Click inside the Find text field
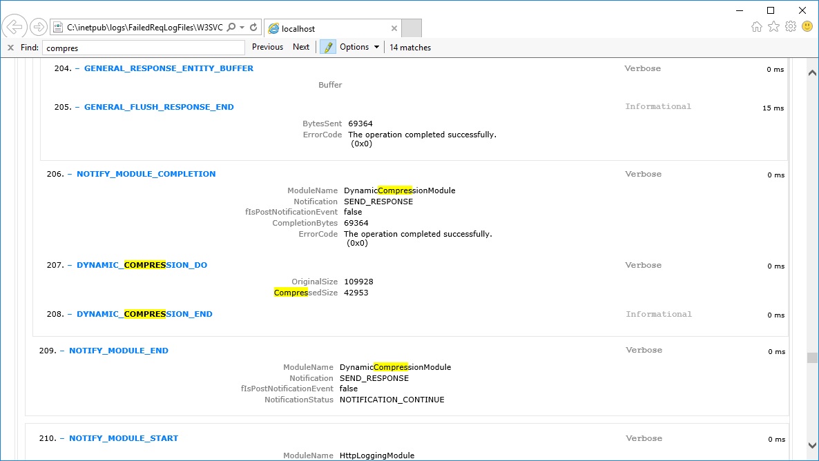Viewport: 819px width, 461px height. (144, 48)
